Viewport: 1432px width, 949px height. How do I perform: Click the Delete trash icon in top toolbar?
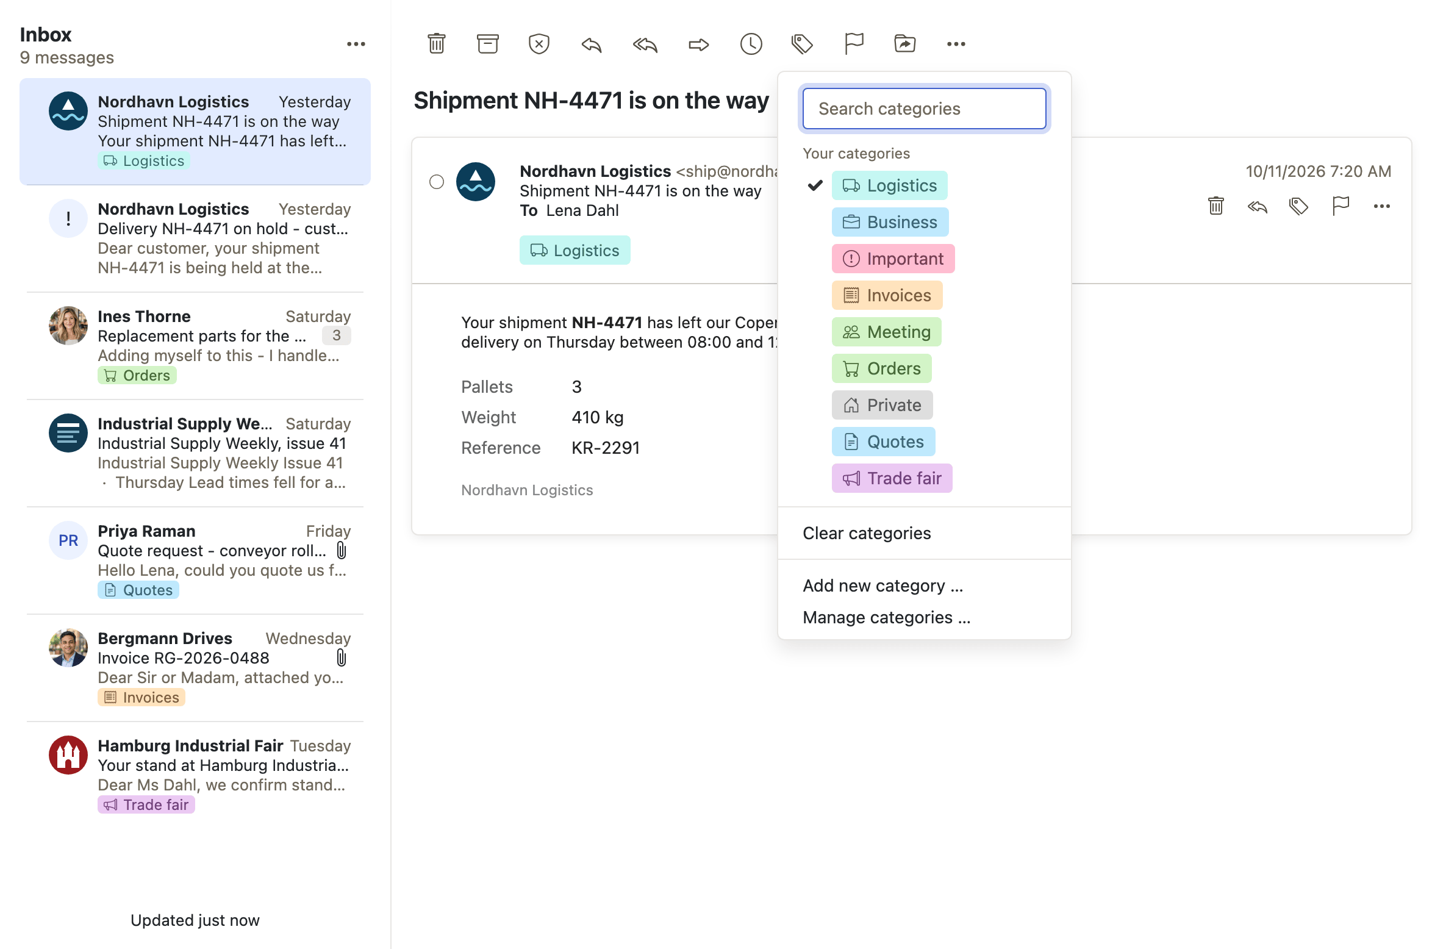tap(437, 44)
